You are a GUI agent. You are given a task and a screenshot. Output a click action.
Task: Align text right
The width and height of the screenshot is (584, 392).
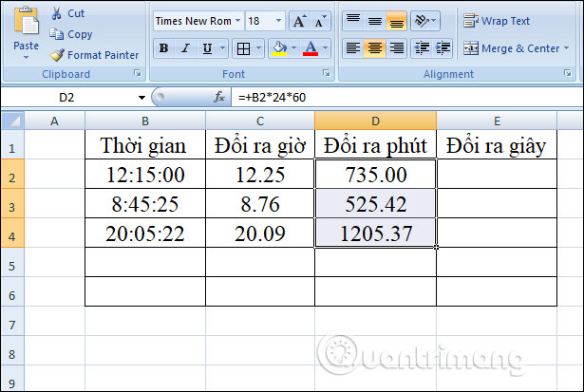coord(397,48)
